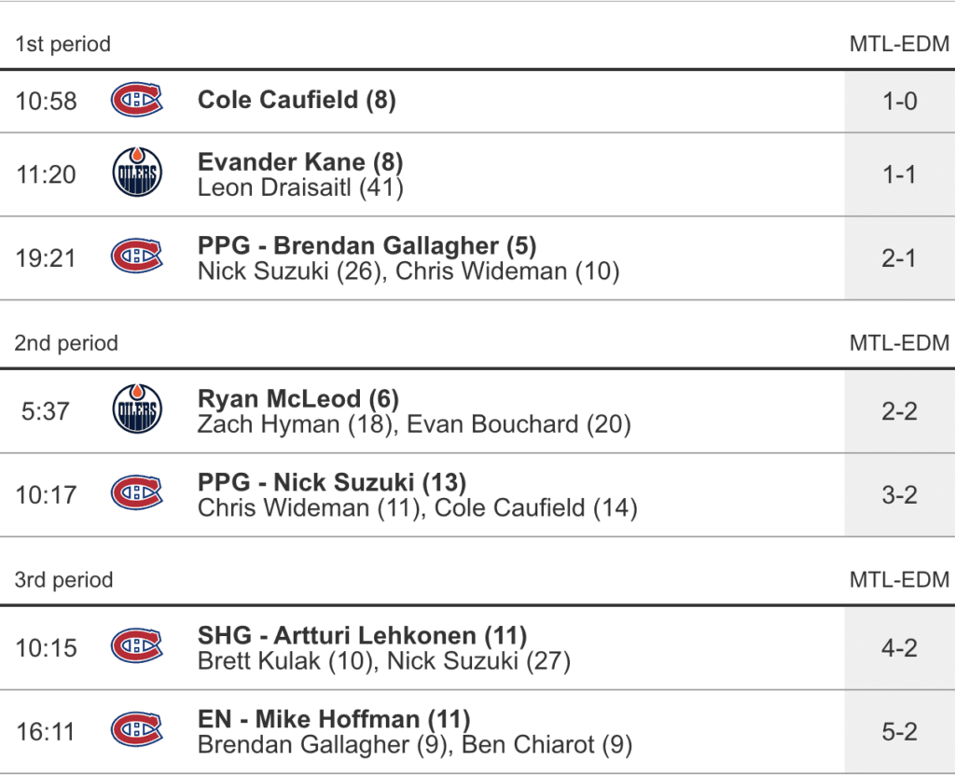Open Ryan McLeod (6) goal entry
The width and height of the screenshot is (955, 775).
pyautogui.click(x=298, y=399)
